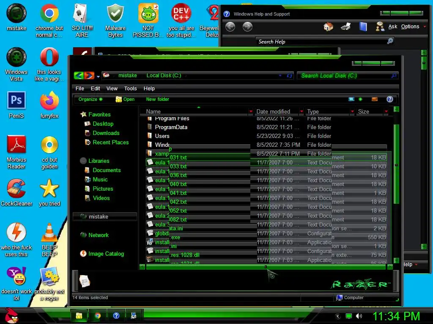Open the Options dropdown in Windows Help

[414, 27]
